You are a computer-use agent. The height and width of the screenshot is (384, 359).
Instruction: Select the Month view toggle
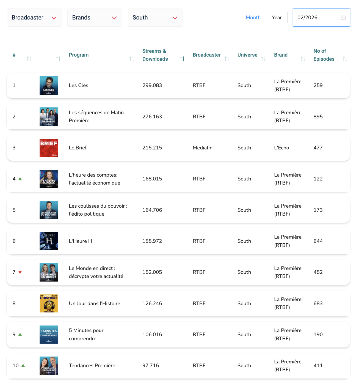253,17
